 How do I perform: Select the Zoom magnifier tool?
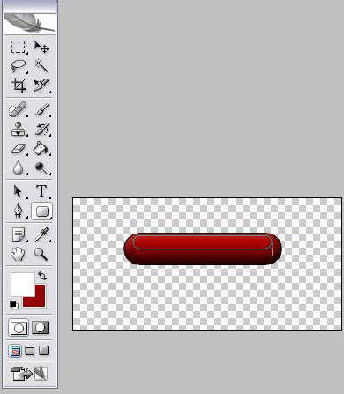point(41,254)
